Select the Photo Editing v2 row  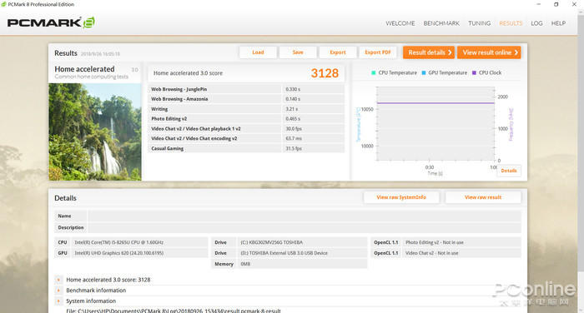click(246, 118)
